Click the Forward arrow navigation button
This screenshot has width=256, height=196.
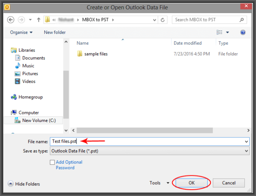(21, 20)
